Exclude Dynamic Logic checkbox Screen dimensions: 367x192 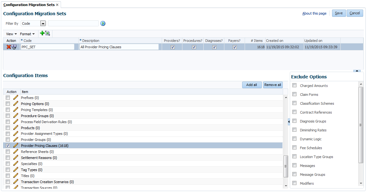pos(295,139)
